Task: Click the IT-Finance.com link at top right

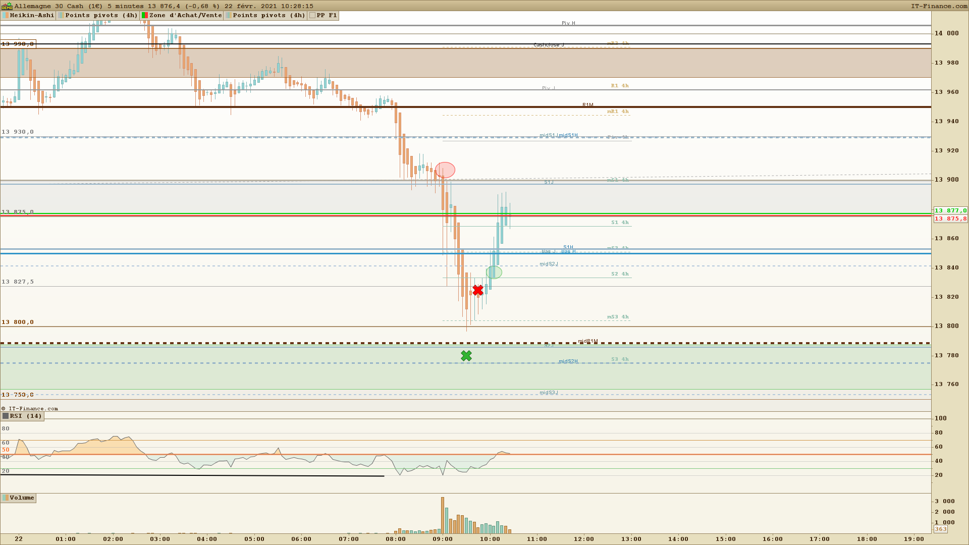Action: tap(939, 6)
